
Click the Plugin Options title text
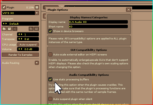click(x=58, y=10)
